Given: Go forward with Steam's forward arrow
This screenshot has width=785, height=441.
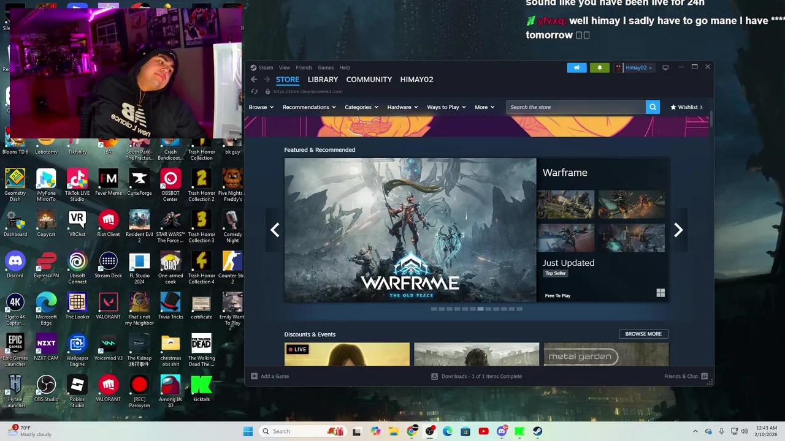Looking at the screenshot, I should tap(267, 80).
